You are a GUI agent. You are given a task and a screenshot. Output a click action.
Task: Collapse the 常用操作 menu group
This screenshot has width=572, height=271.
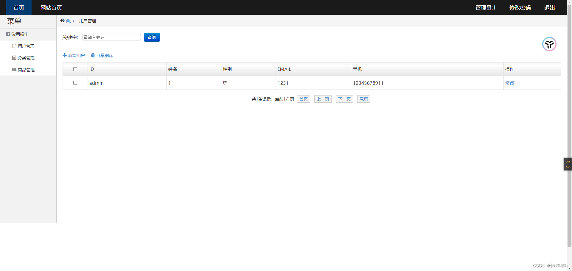click(28, 34)
